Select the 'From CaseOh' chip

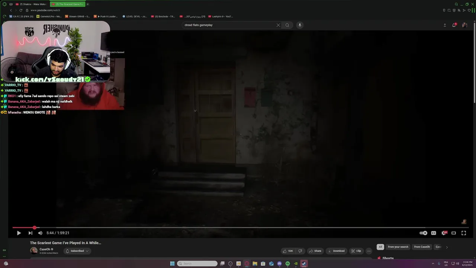click(x=422, y=247)
